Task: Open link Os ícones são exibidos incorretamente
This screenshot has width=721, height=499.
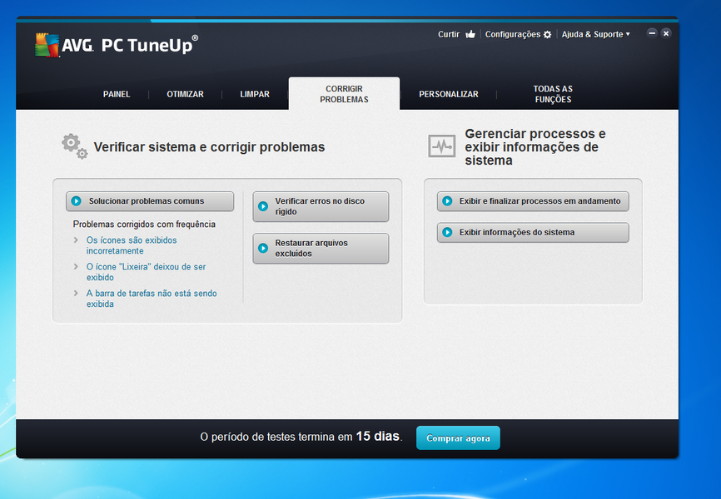Action: coord(132,245)
